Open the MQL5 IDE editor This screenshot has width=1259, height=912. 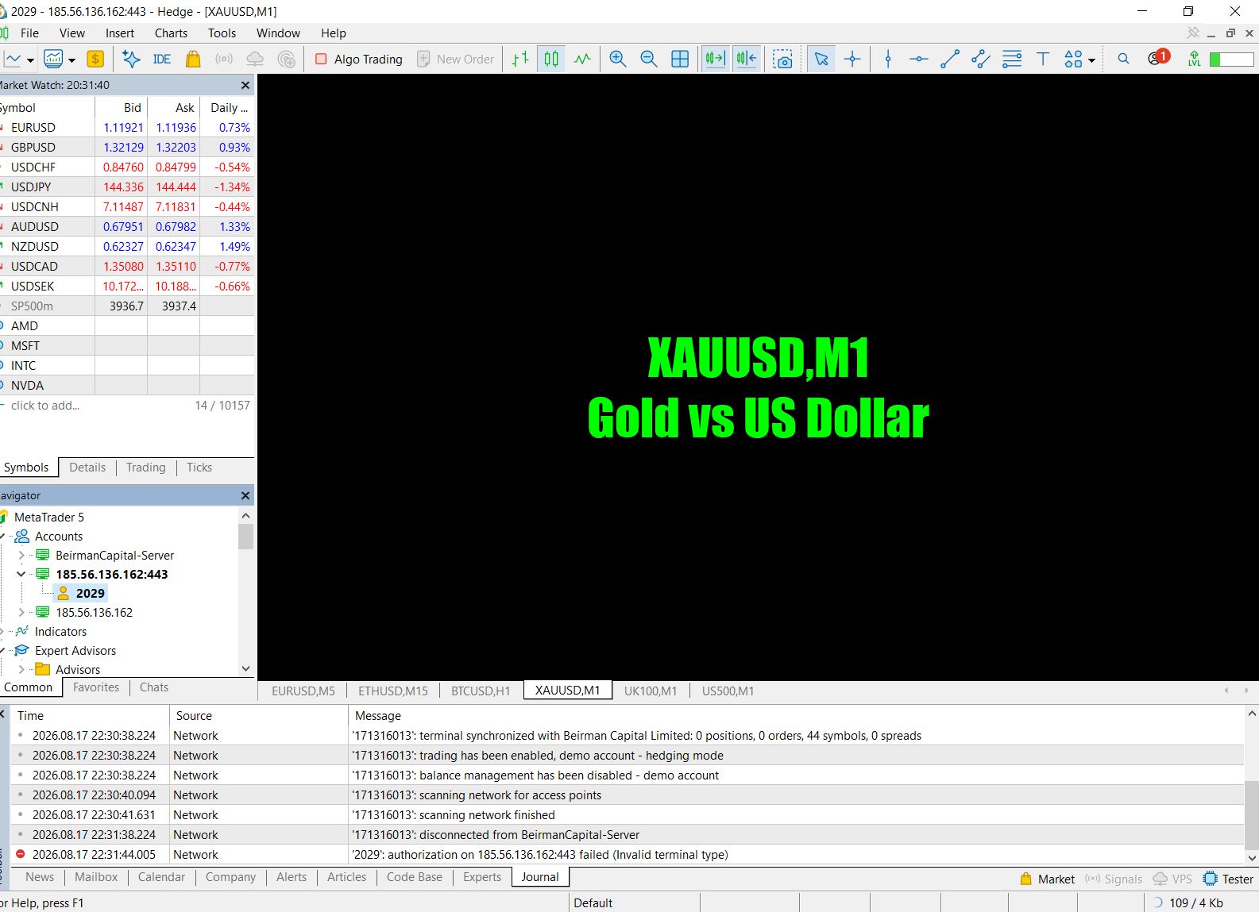(x=162, y=59)
